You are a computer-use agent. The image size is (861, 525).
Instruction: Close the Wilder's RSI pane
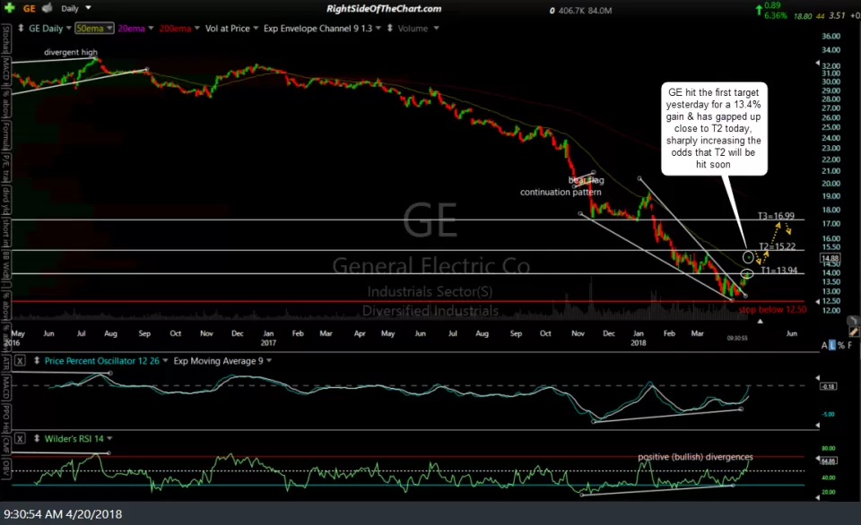pos(20,438)
